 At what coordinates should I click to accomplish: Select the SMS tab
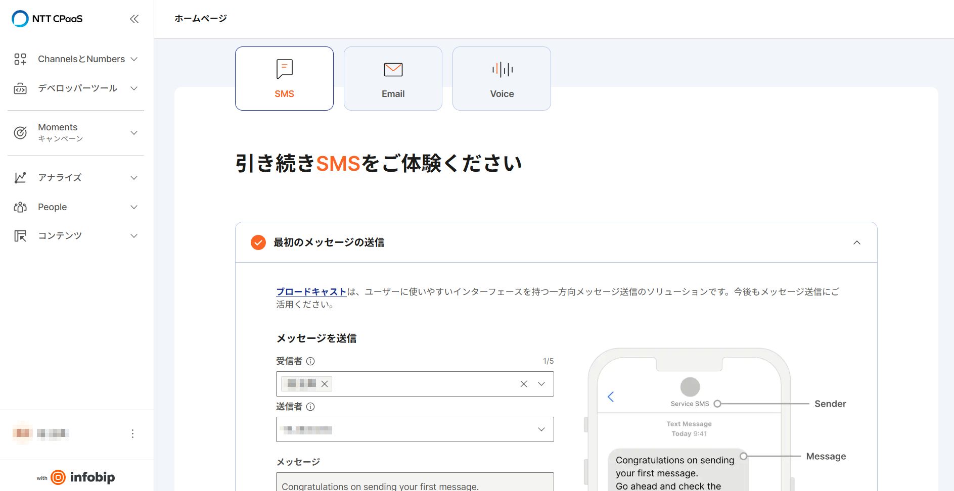coord(284,78)
